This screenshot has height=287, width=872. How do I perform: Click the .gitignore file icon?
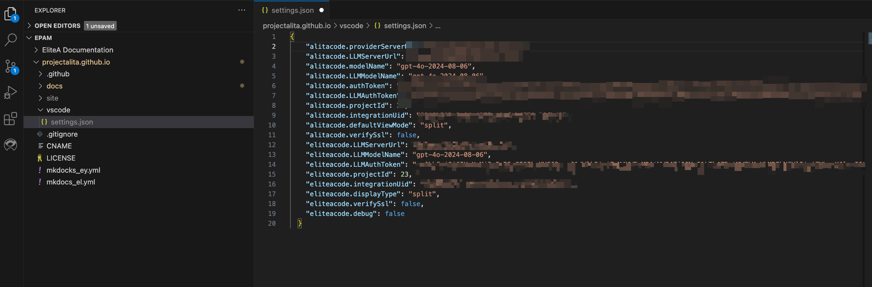coord(40,134)
